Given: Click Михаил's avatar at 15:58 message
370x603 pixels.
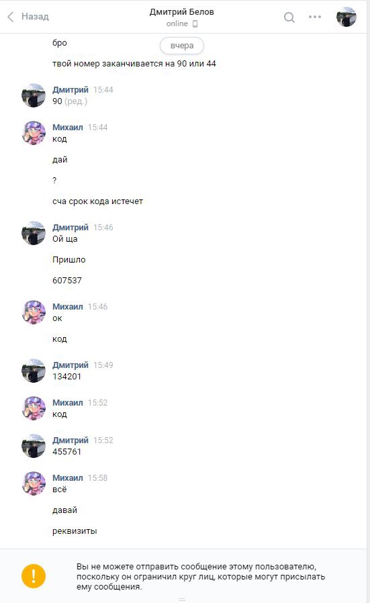Looking at the screenshot, I should click(x=34, y=483).
